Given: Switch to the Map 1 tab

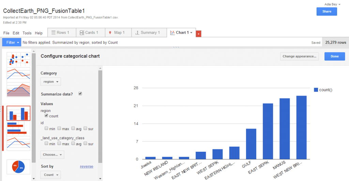Looking at the screenshot, I should (118, 33).
